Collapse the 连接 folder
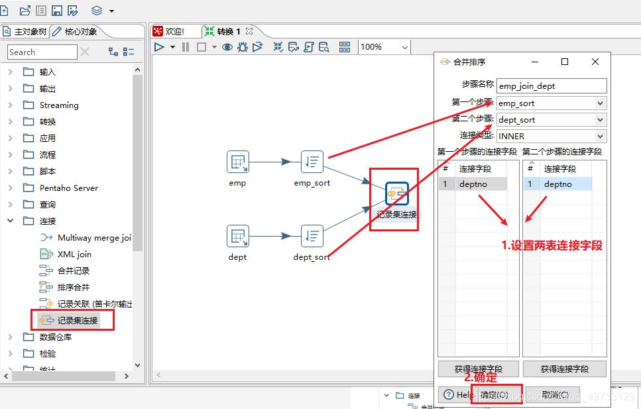 pos(10,221)
